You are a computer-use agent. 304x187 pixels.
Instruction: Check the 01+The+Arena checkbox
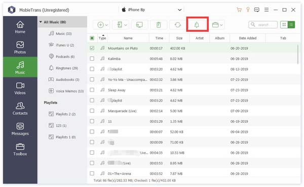[x=92, y=173]
